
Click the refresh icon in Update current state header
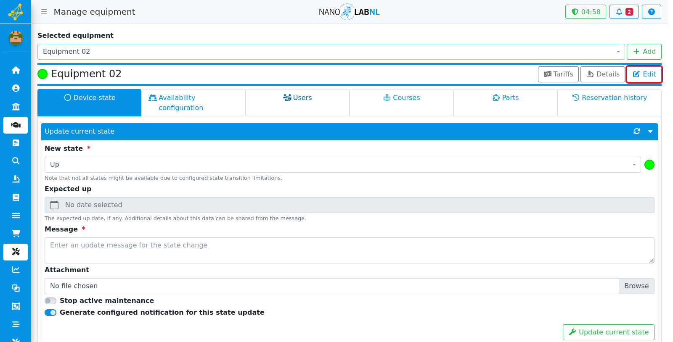point(637,132)
